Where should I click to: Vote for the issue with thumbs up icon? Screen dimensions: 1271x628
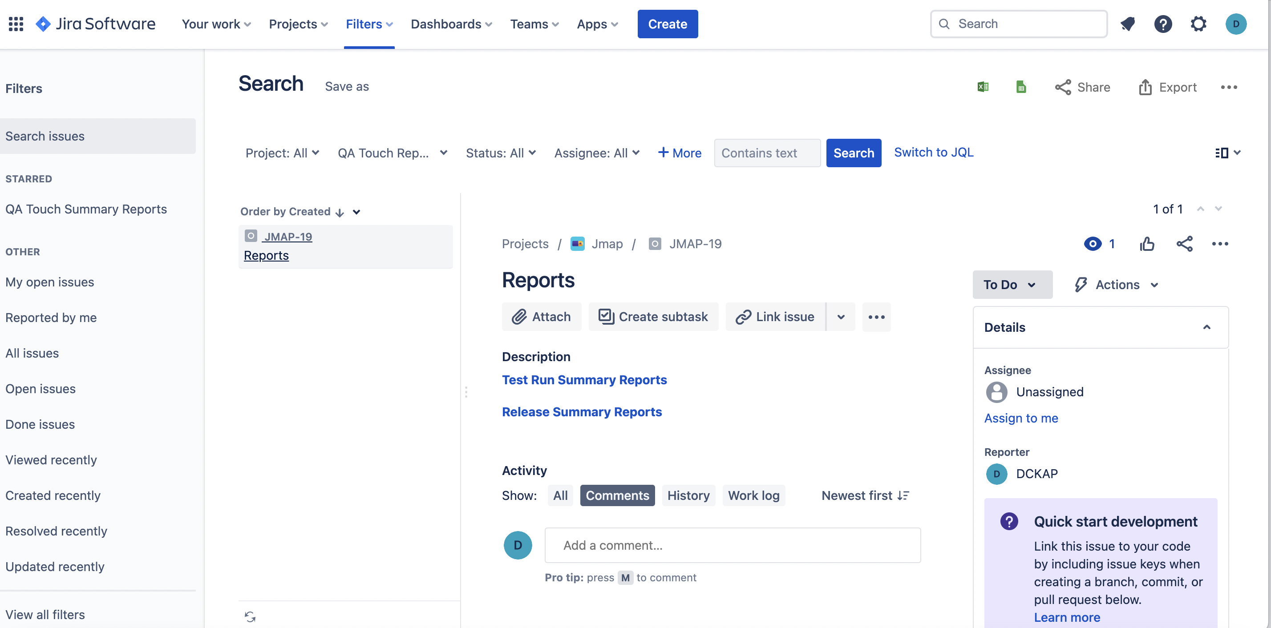pyautogui.click(x=1147, y=244)
